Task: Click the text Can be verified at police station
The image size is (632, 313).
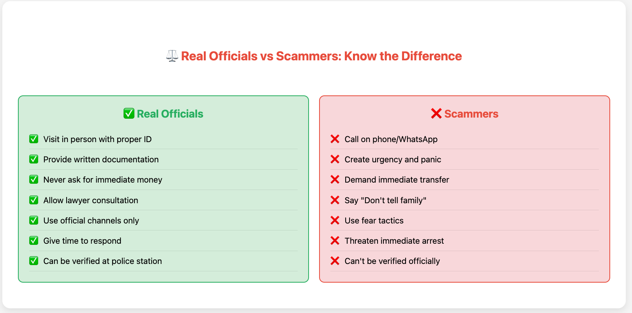Action: tap(102, 261)
